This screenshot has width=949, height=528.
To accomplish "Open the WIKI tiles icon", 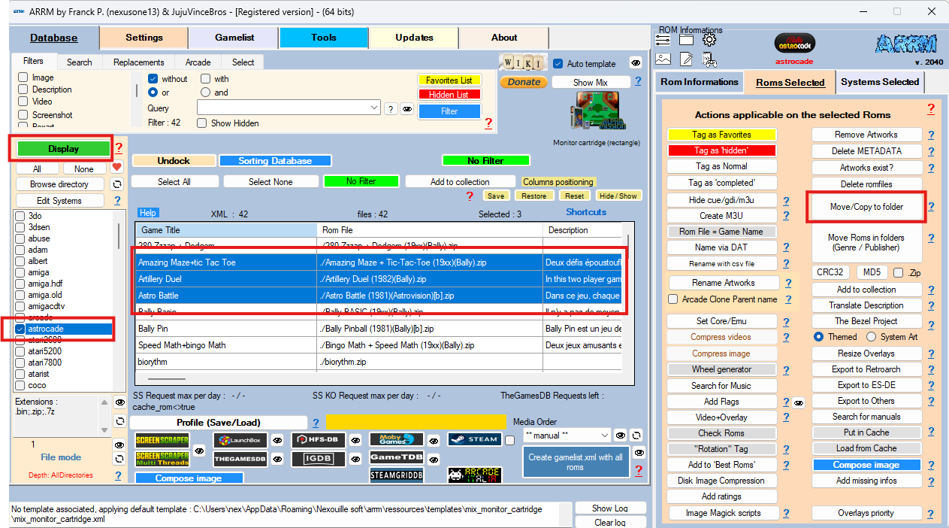I will [x=523, y=63].
